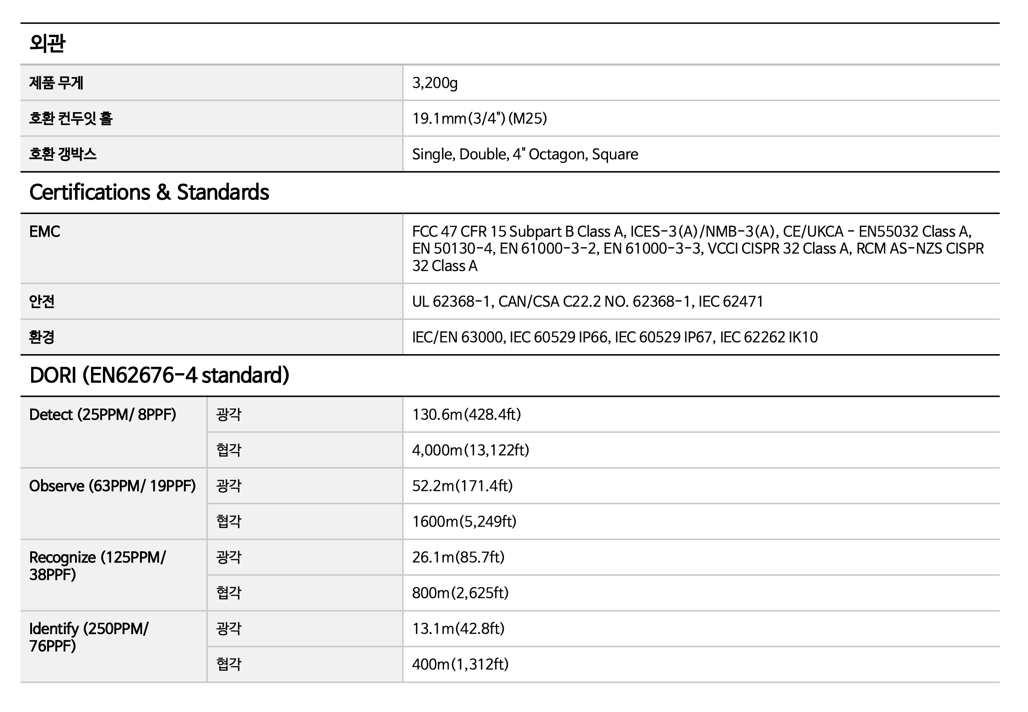Click the Certifications & Standards heading
Viewport: 1028px width, 712px height.
point(149,192)
